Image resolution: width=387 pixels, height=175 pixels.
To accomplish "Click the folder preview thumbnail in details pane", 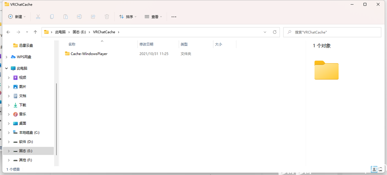I will point(327,70).
